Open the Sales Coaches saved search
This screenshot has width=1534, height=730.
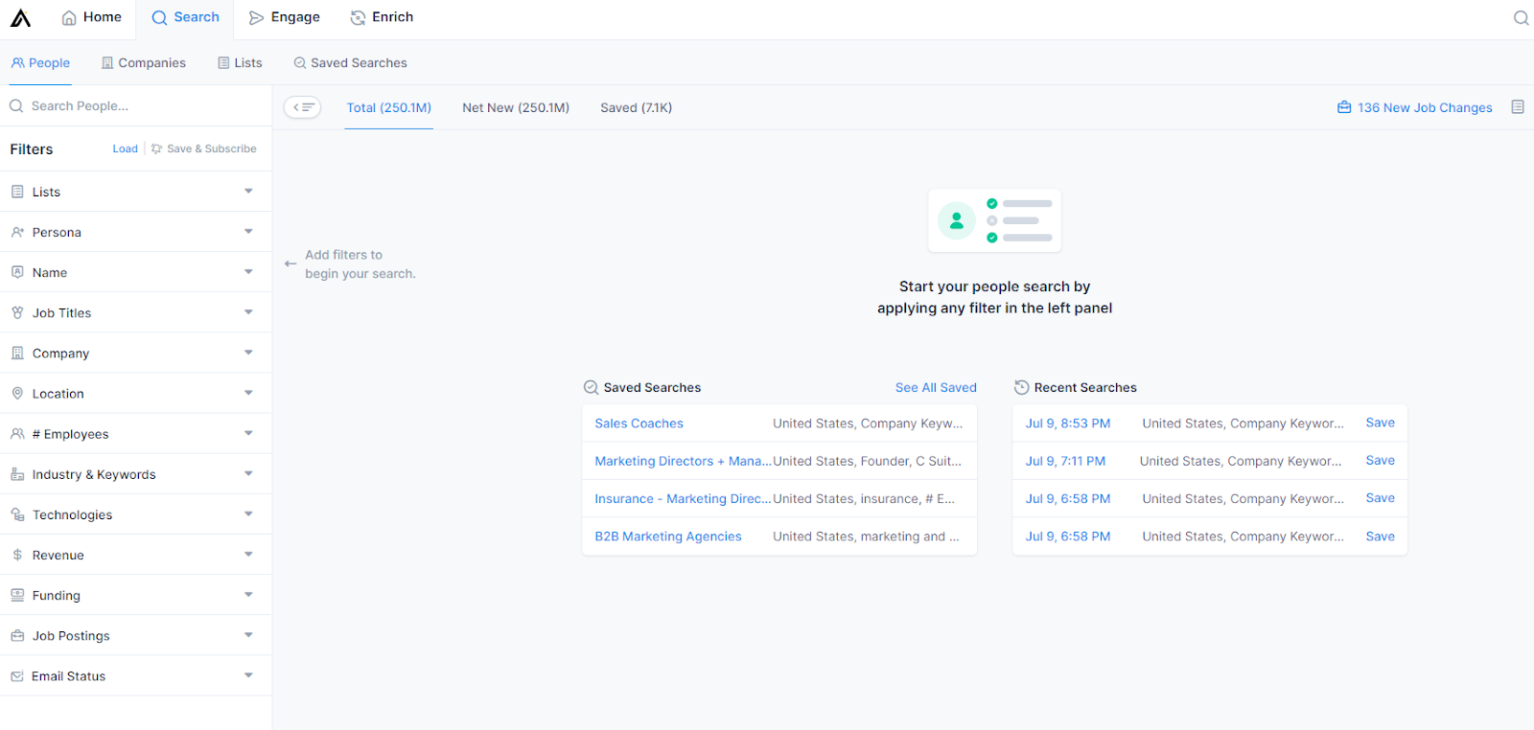(x=639, y=423)
